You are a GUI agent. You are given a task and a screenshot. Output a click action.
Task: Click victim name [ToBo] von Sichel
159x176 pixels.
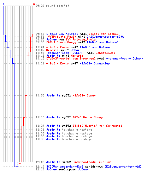coord(104,34)
